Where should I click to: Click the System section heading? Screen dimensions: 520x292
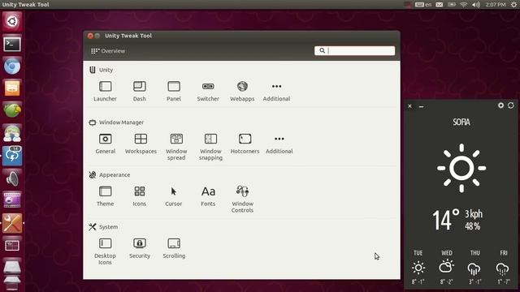103,227
